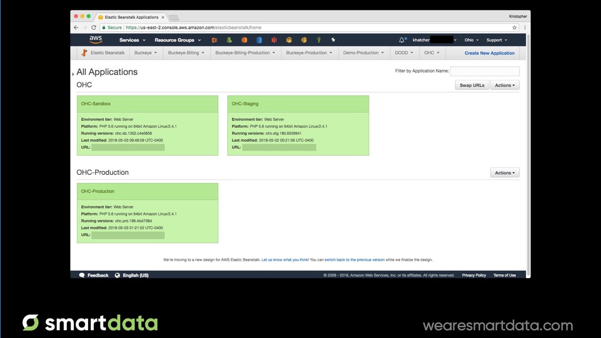The width and height of the screenshot is (601, 338).
Task: Expand the Resource Groups menu
Action: click(177, 40)
